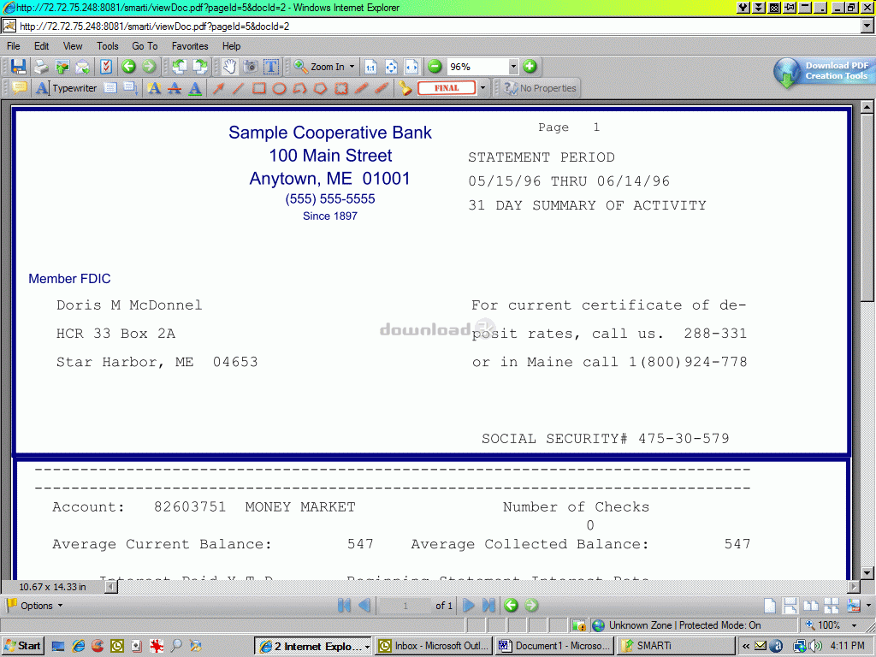Image resolution: width=876 pixels, height=657 pixels.
Task: Jump to the first page
Action: (344, 605)
